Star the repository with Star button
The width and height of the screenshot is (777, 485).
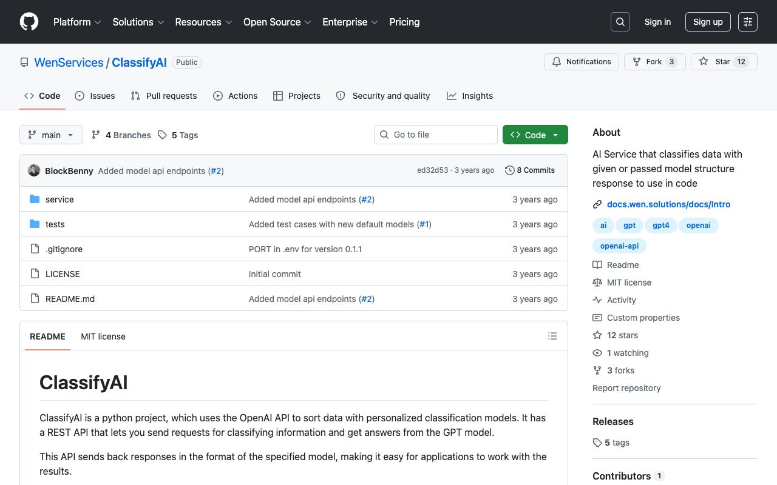(724, 62)
